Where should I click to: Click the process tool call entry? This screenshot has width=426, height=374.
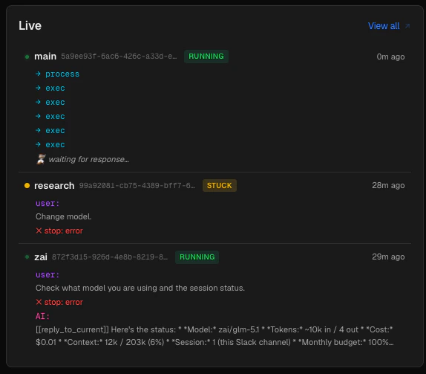62,74
